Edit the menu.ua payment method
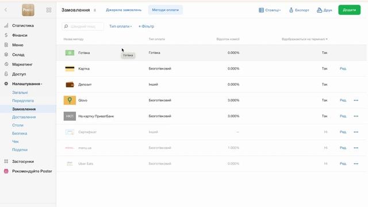Image resolution: width=368 pixels, height=207 pixels. [343, 148]
